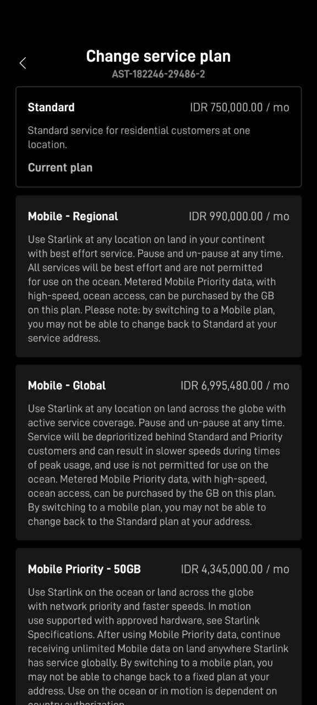Tap the IDR 990,000.00 / mo price

coord(239,216)
